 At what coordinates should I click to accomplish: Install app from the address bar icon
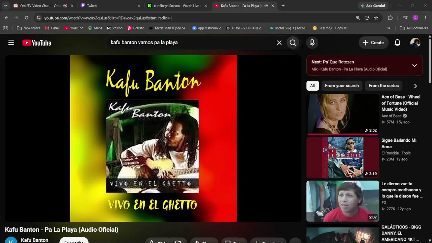pyautogui.click(x=367, y=18)
